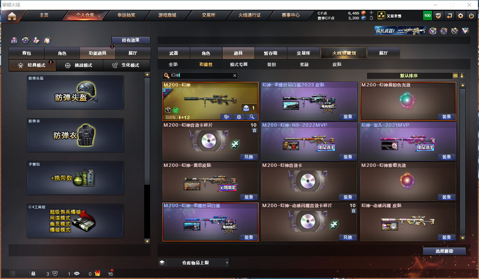Switch to 挑战模式
This screenshot has height=279, width=479.
point(79,65)
